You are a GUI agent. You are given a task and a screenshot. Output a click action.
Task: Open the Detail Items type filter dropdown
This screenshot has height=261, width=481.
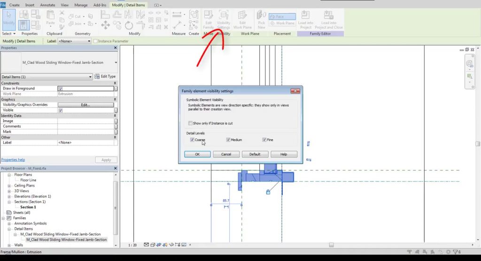pos(90,77)
